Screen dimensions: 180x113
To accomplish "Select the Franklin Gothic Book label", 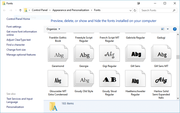I will click(58, 39).
